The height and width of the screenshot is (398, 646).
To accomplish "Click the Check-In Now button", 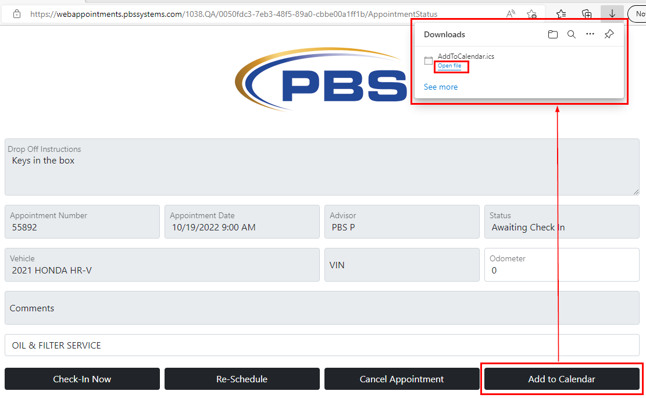I will click(82, 379).
